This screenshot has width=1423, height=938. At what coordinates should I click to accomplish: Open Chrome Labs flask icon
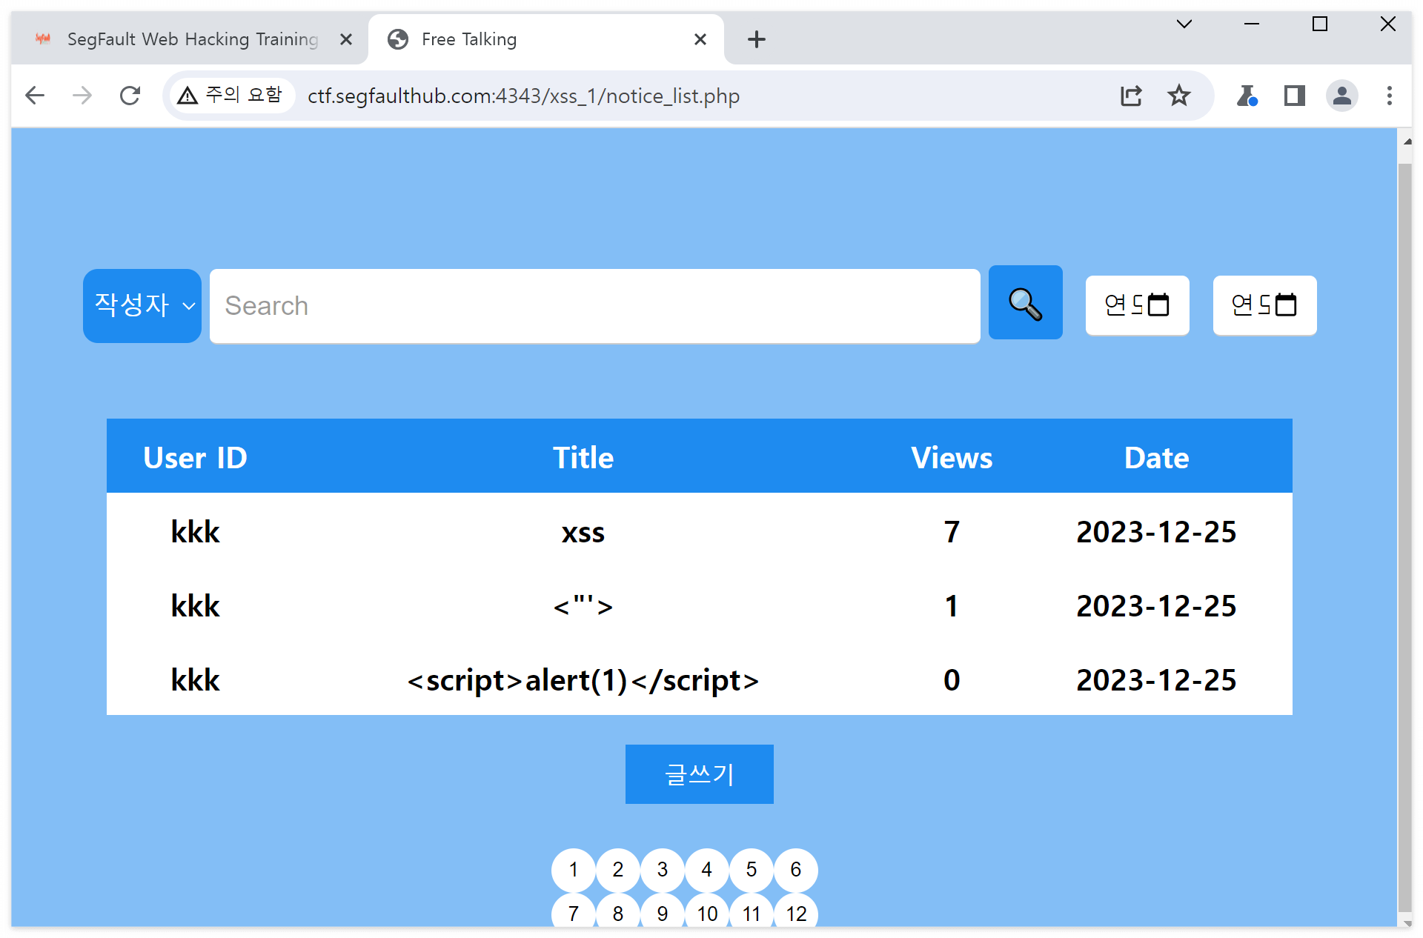click(x=1247, y=96)
